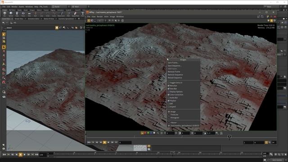Click the gamma curve icon beside 2.2
Screen dimensions: 288x162
pos(205,133)
